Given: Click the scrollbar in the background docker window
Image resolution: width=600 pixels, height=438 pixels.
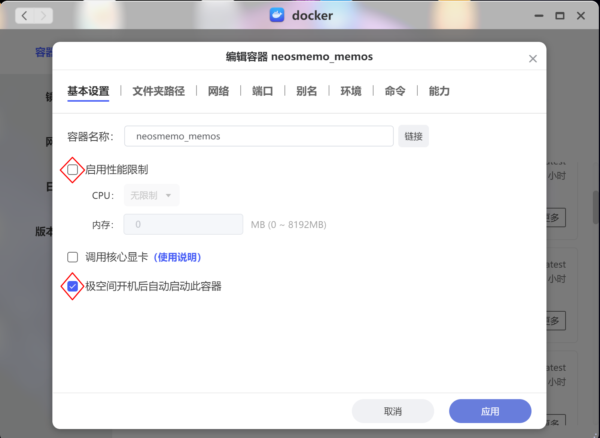Looking at the screenshot, I should [x=596, y=207].
